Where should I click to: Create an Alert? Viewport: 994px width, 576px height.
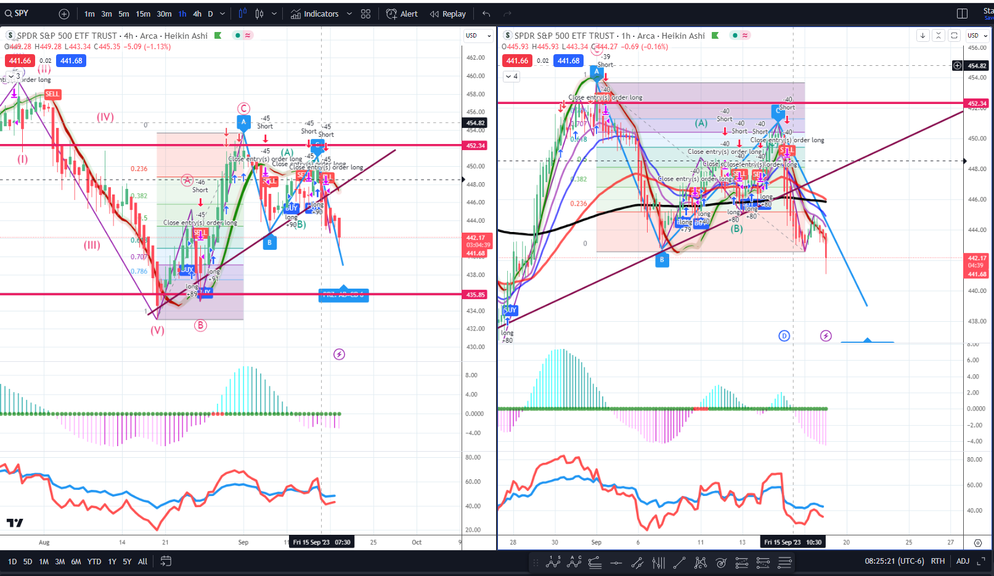tap(402, 14)
